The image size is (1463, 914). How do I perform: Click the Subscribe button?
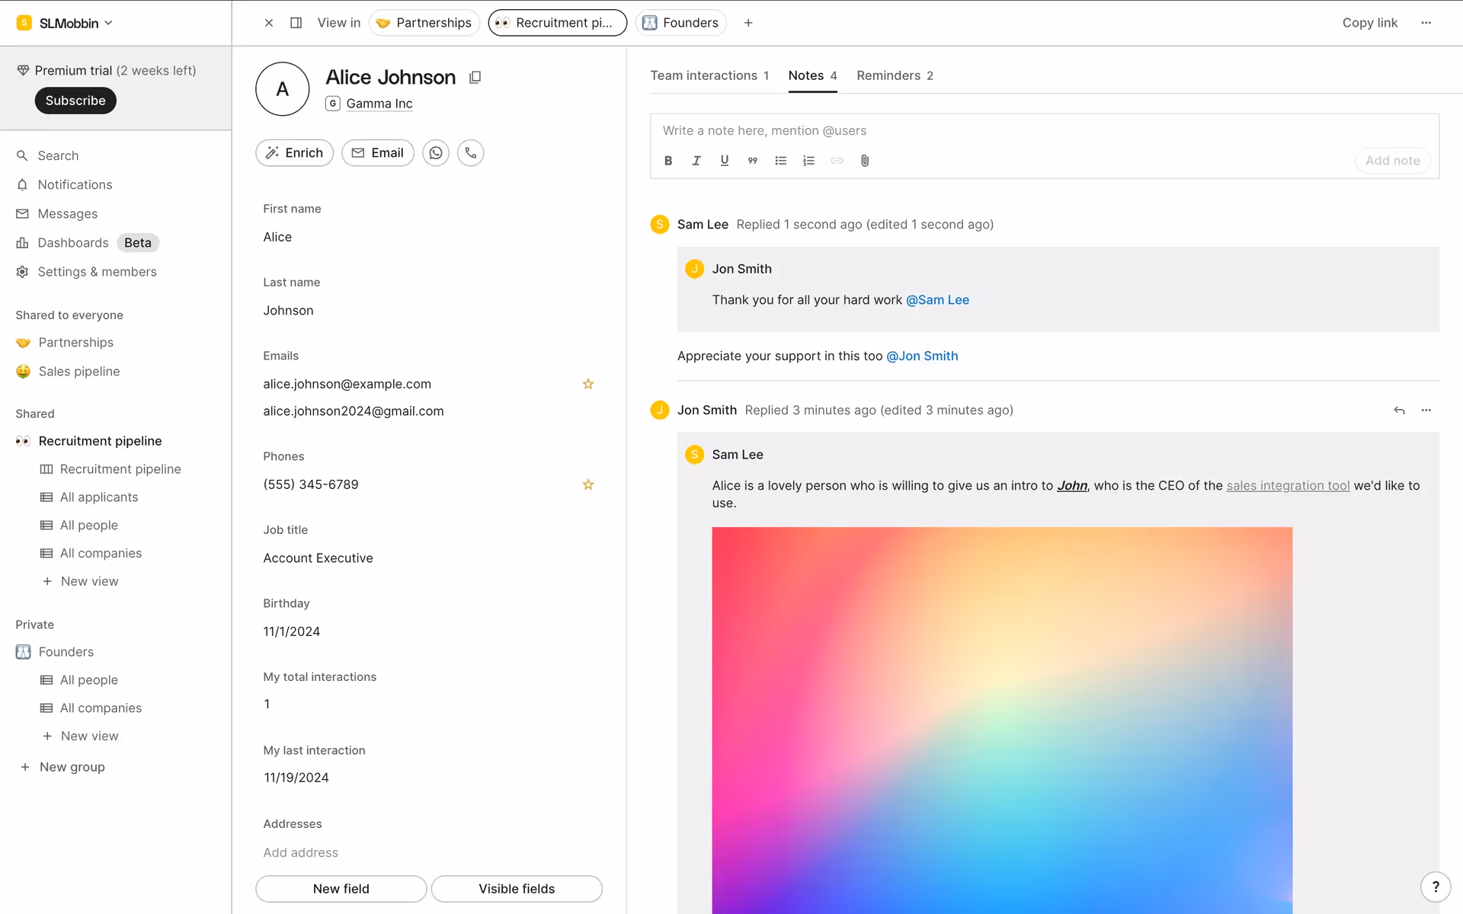click(x=75, y=101)
